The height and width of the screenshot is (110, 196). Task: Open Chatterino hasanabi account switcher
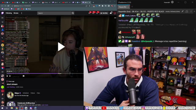(167, 2)
